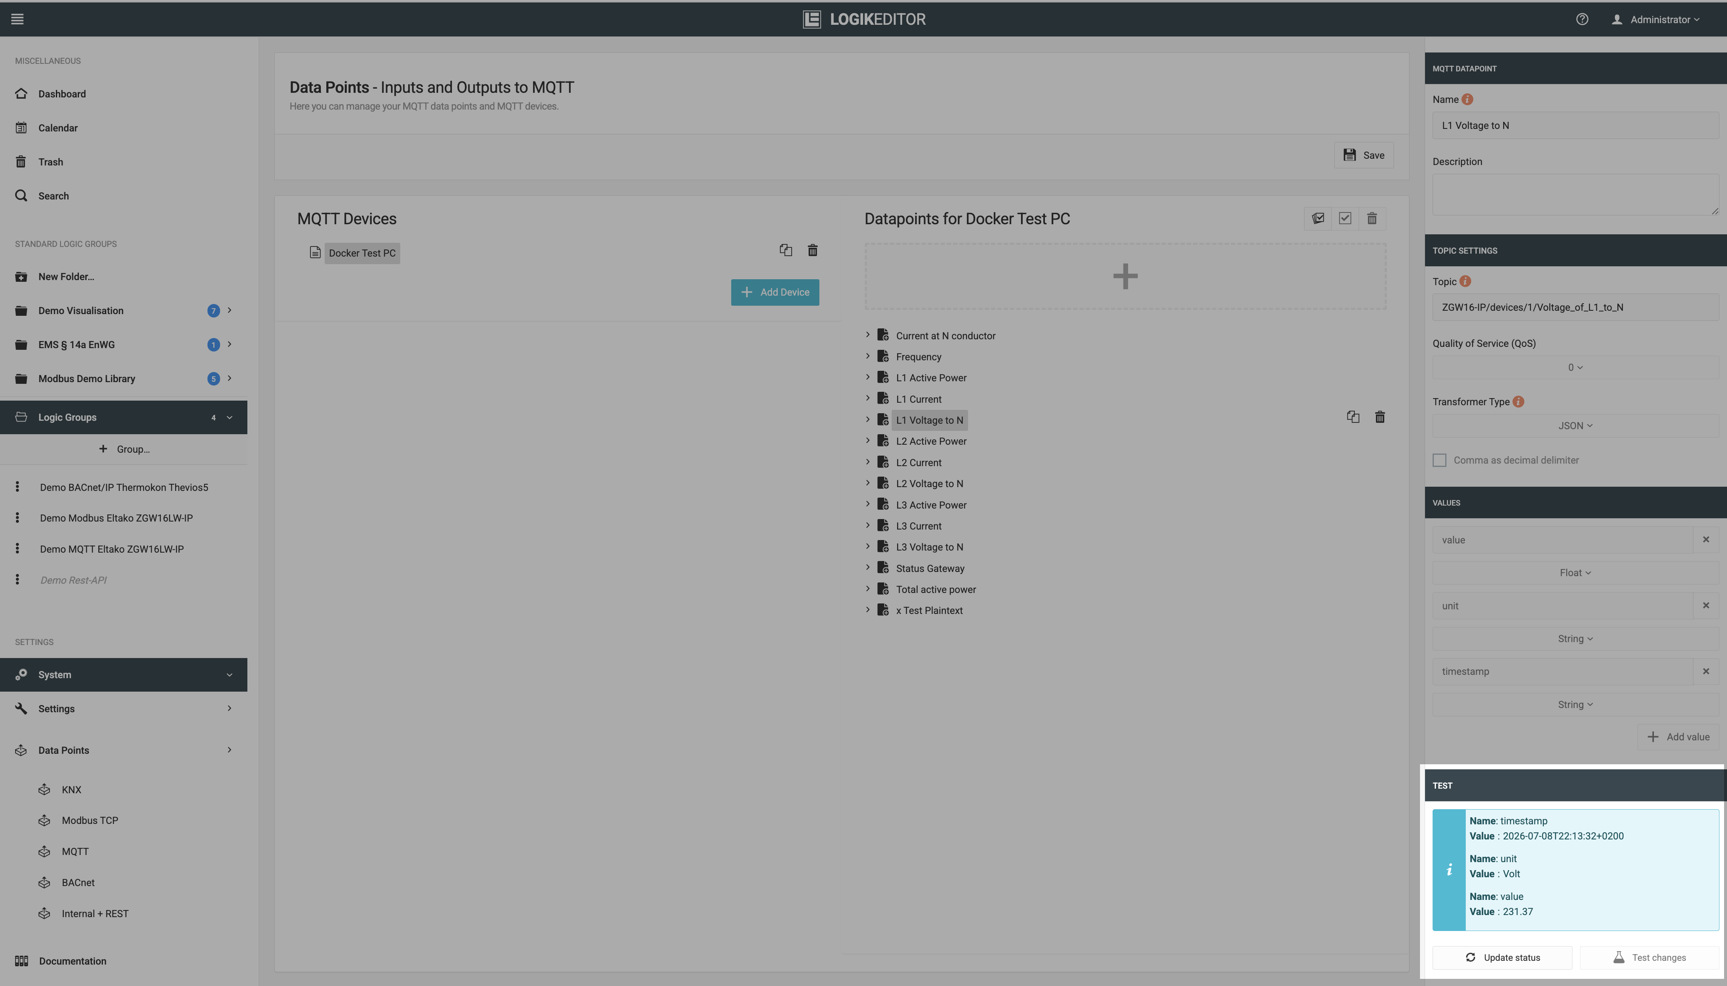Remove the timestamp value entry

(x=1705, y=671)
